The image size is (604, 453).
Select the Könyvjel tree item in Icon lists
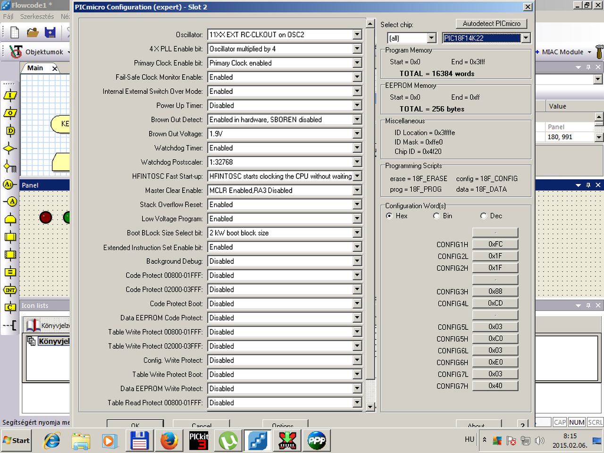pyautogui.click(x=54, y=341)
